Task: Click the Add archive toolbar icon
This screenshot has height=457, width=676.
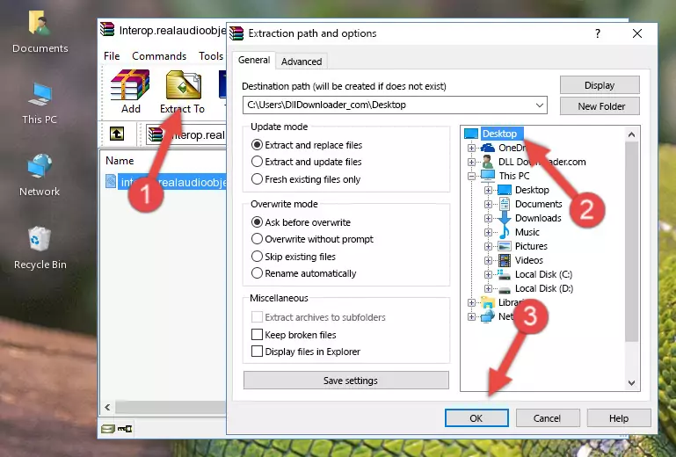Action: click(130, 85)
